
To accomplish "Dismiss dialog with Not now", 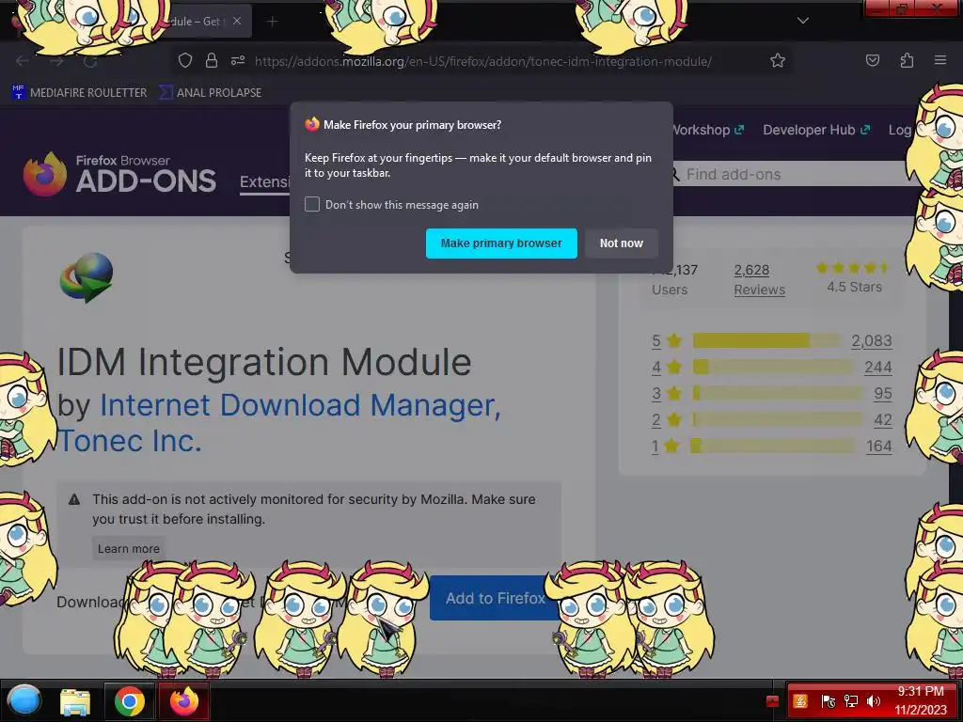I will coord(621,243).
